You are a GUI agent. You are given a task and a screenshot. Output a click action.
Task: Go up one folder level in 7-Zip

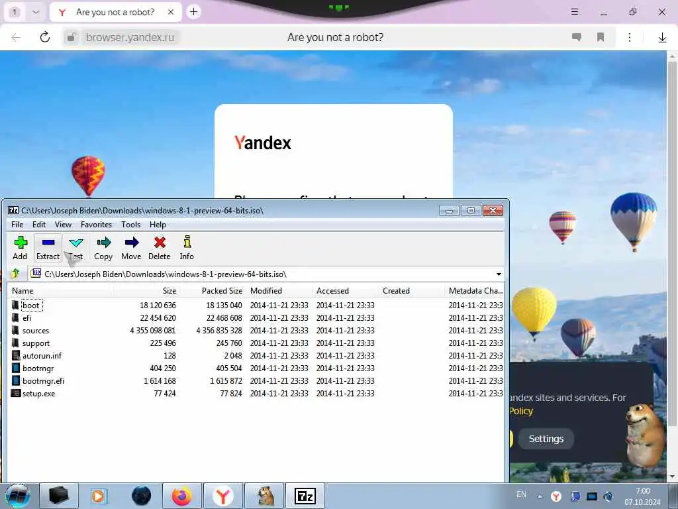[x=16, y=274]
